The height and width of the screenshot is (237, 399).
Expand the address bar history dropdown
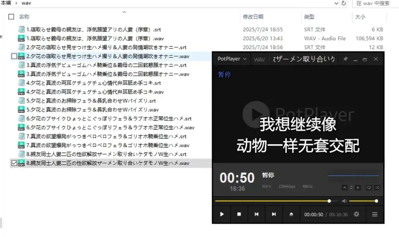[336, 3]
